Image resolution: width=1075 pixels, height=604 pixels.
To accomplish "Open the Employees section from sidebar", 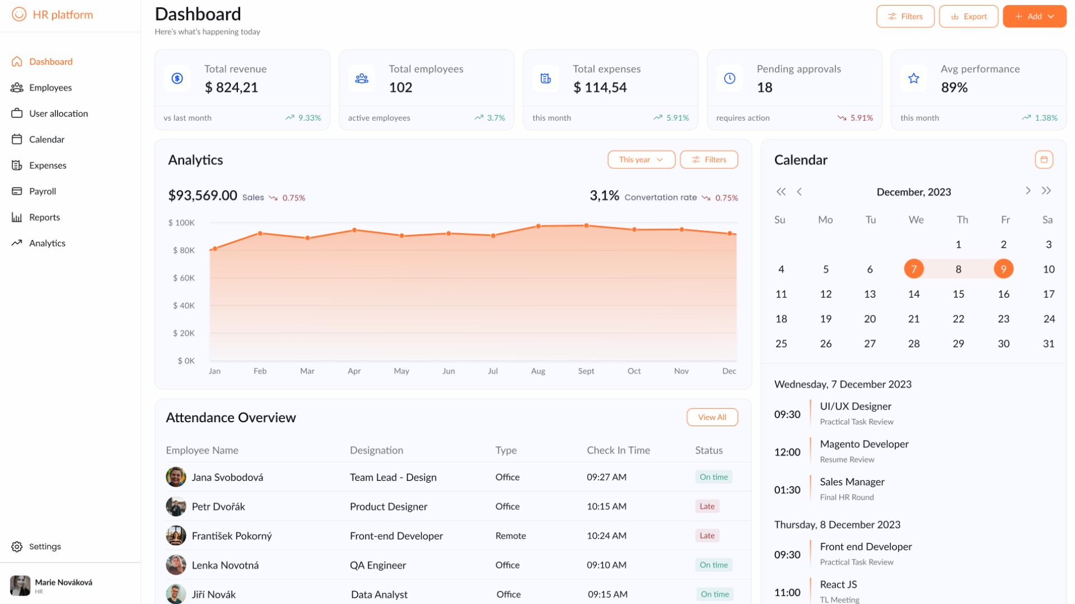I will (50, 87).
